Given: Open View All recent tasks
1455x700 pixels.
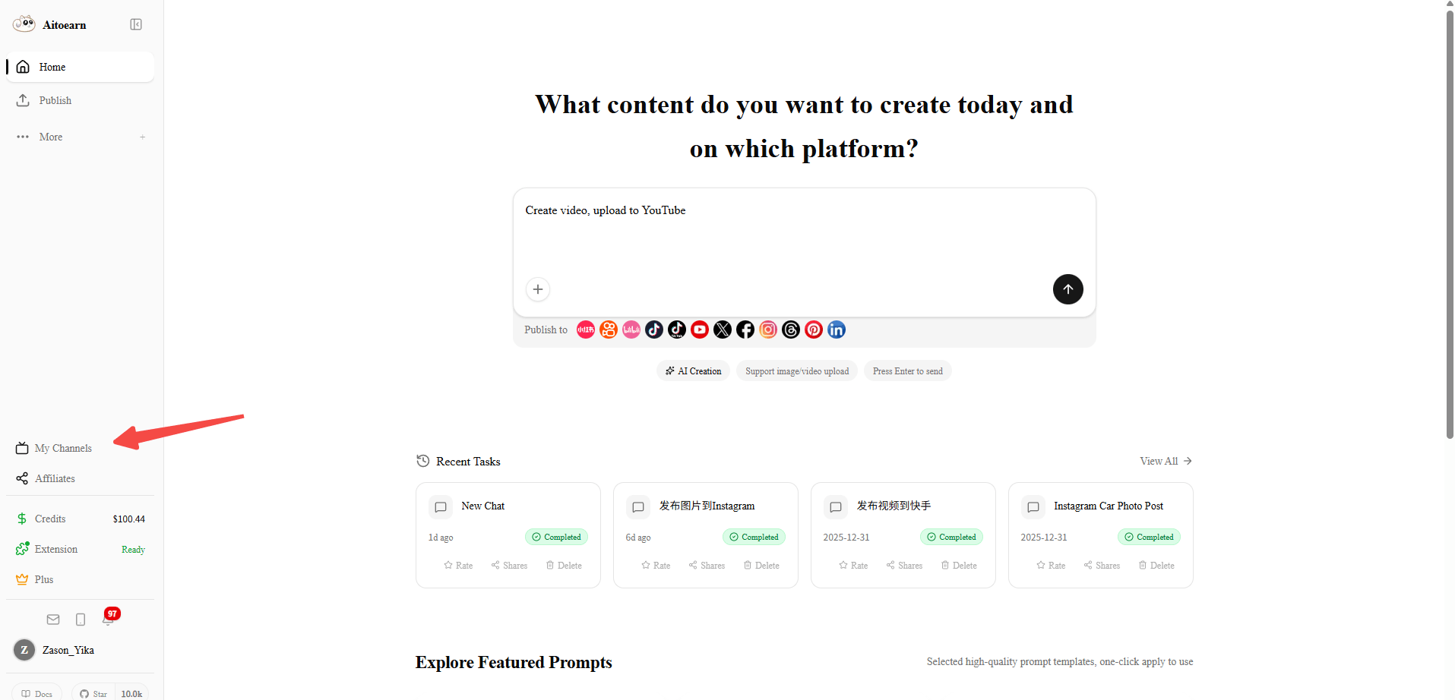Looking at the screenshot, I should click(x=1165, y=461).
